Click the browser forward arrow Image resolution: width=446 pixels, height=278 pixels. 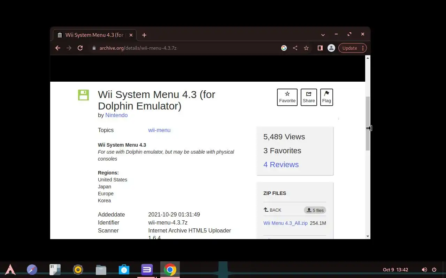69,48
